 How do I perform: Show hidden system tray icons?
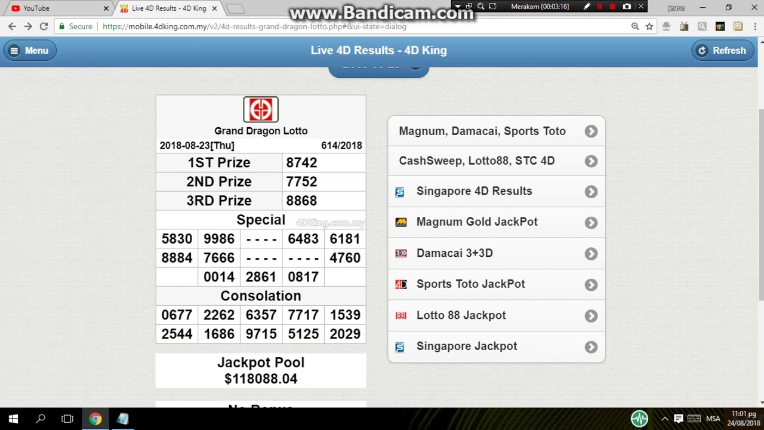pos(664,419)
